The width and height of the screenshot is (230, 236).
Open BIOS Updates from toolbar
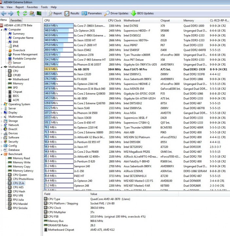pyautogui.click(x=142, y=13)
